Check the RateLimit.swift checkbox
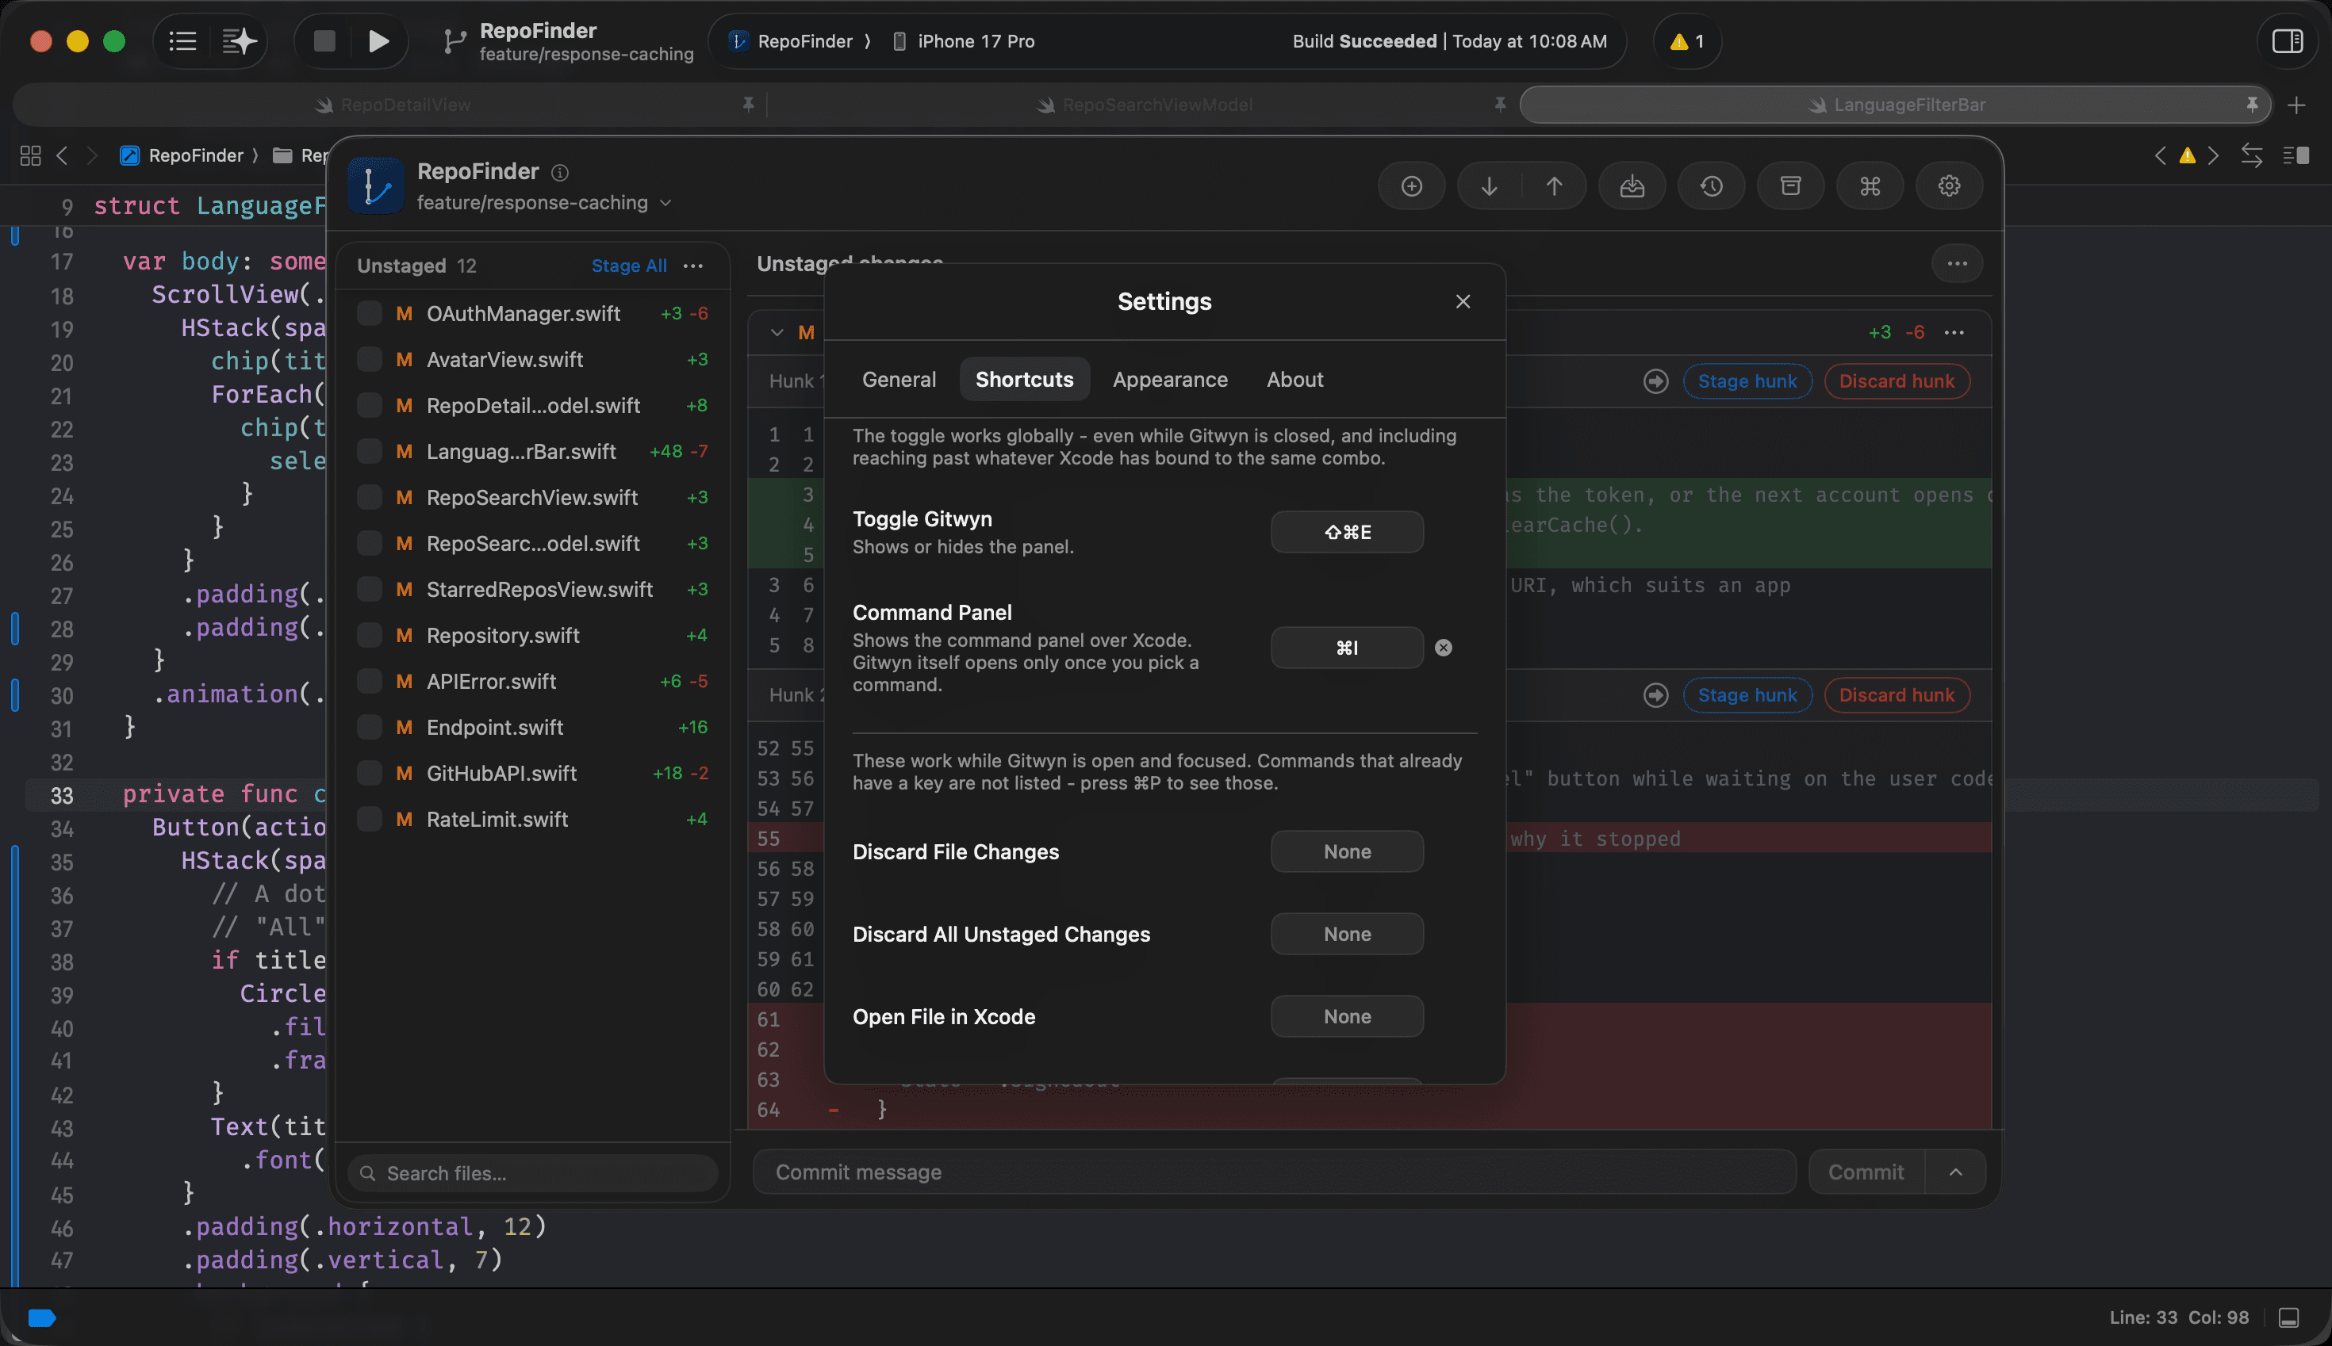 (x=369, y=819)
